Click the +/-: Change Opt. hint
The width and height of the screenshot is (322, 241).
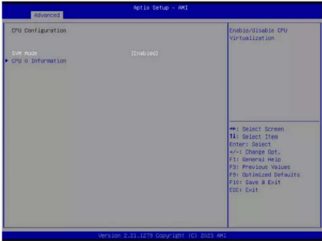tap(255, 152)
